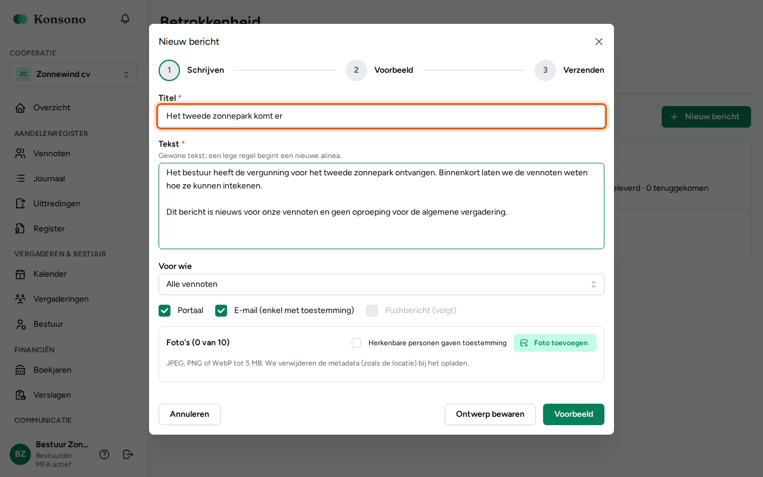Image resolution: width=763 pixels, height=477 pixels.
Task: Click the Journaal list icon
Action: [20, 178]
